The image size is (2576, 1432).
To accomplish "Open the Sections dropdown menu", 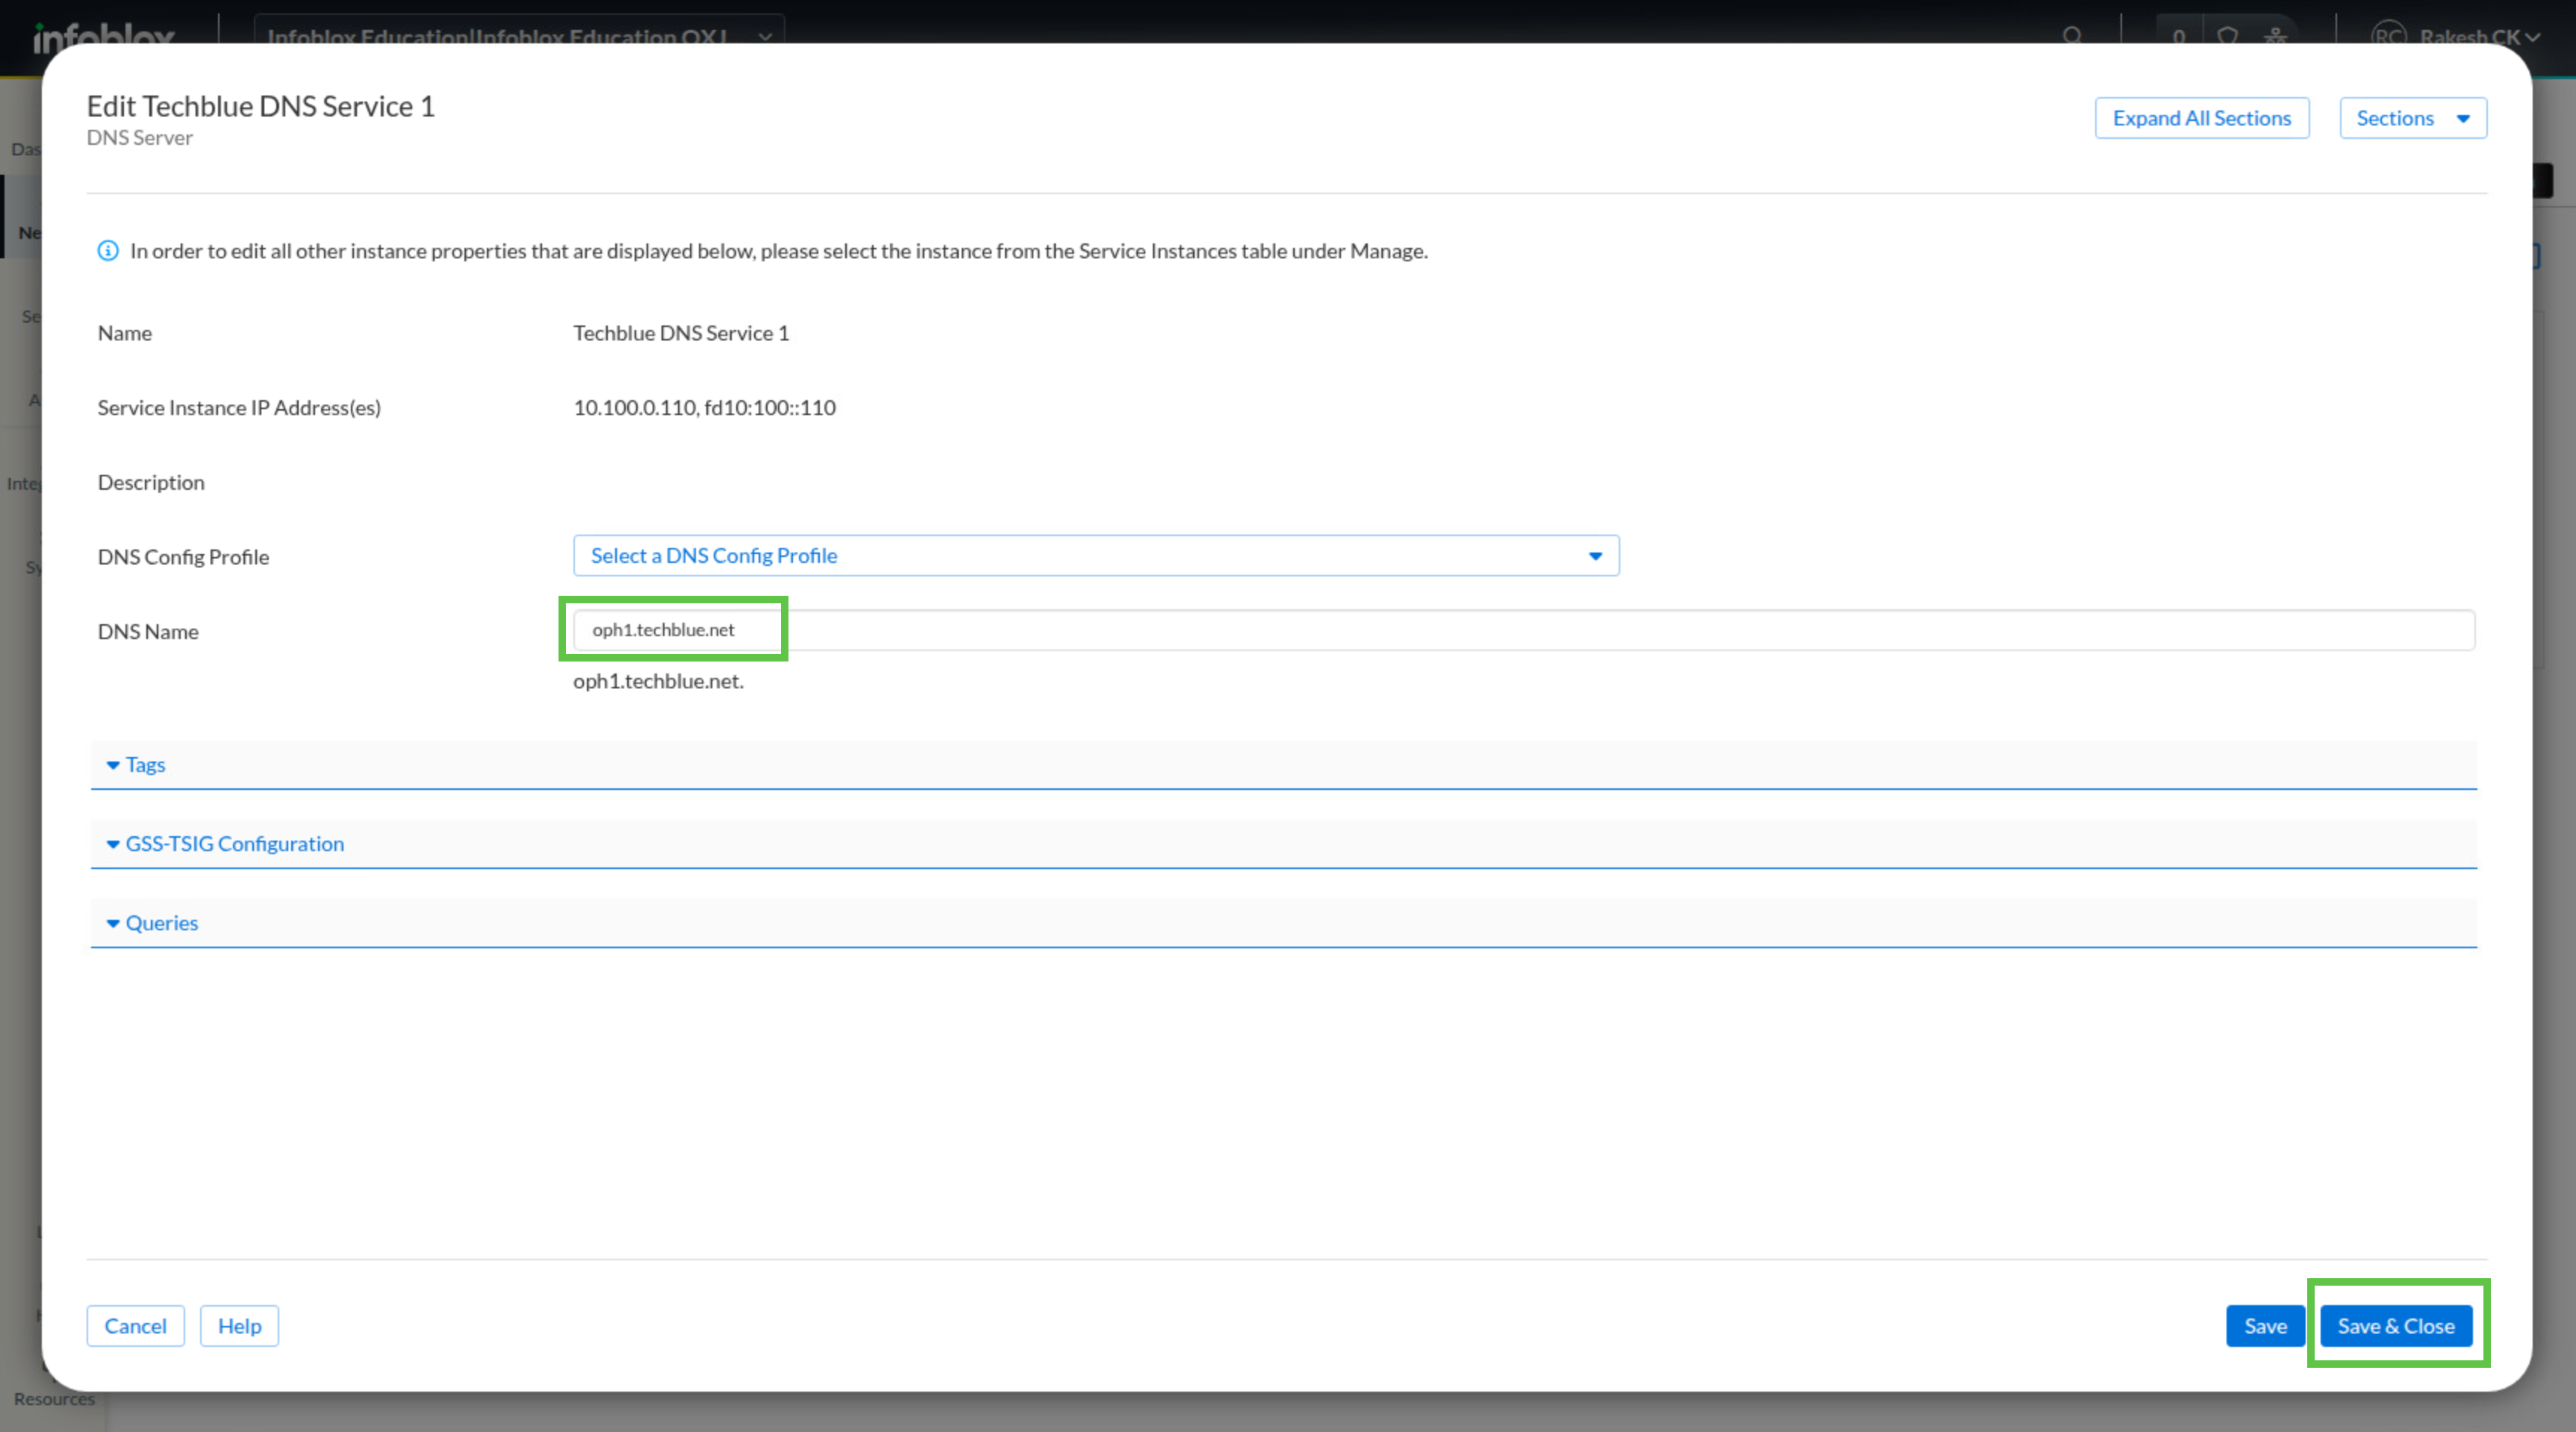I will 2412,118.
